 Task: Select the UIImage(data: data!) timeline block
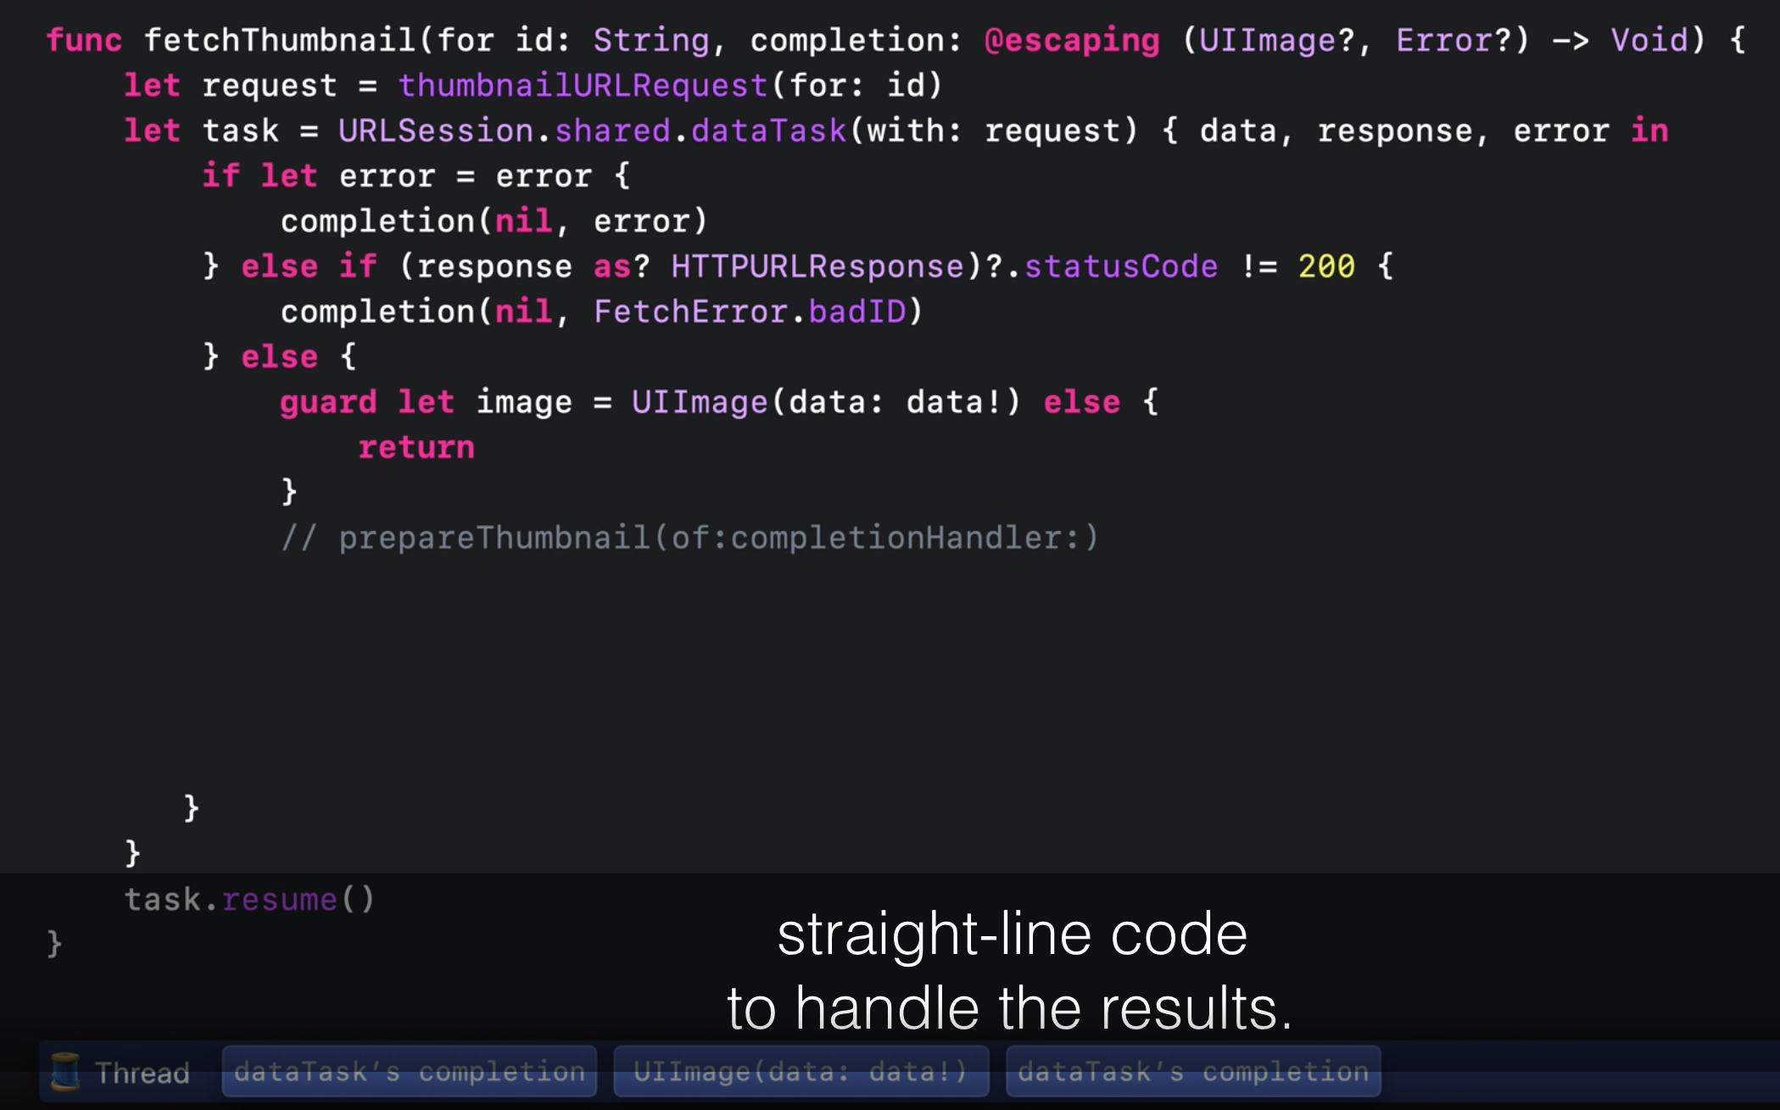point(801,1072)
